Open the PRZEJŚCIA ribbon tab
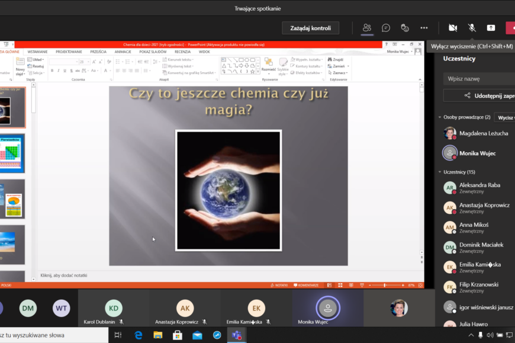 pos(98,52)
